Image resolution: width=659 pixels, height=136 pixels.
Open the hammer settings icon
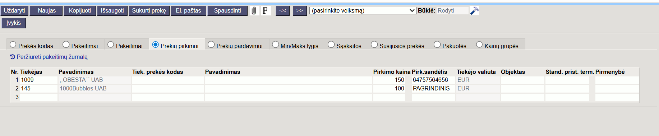click(475, 11)
